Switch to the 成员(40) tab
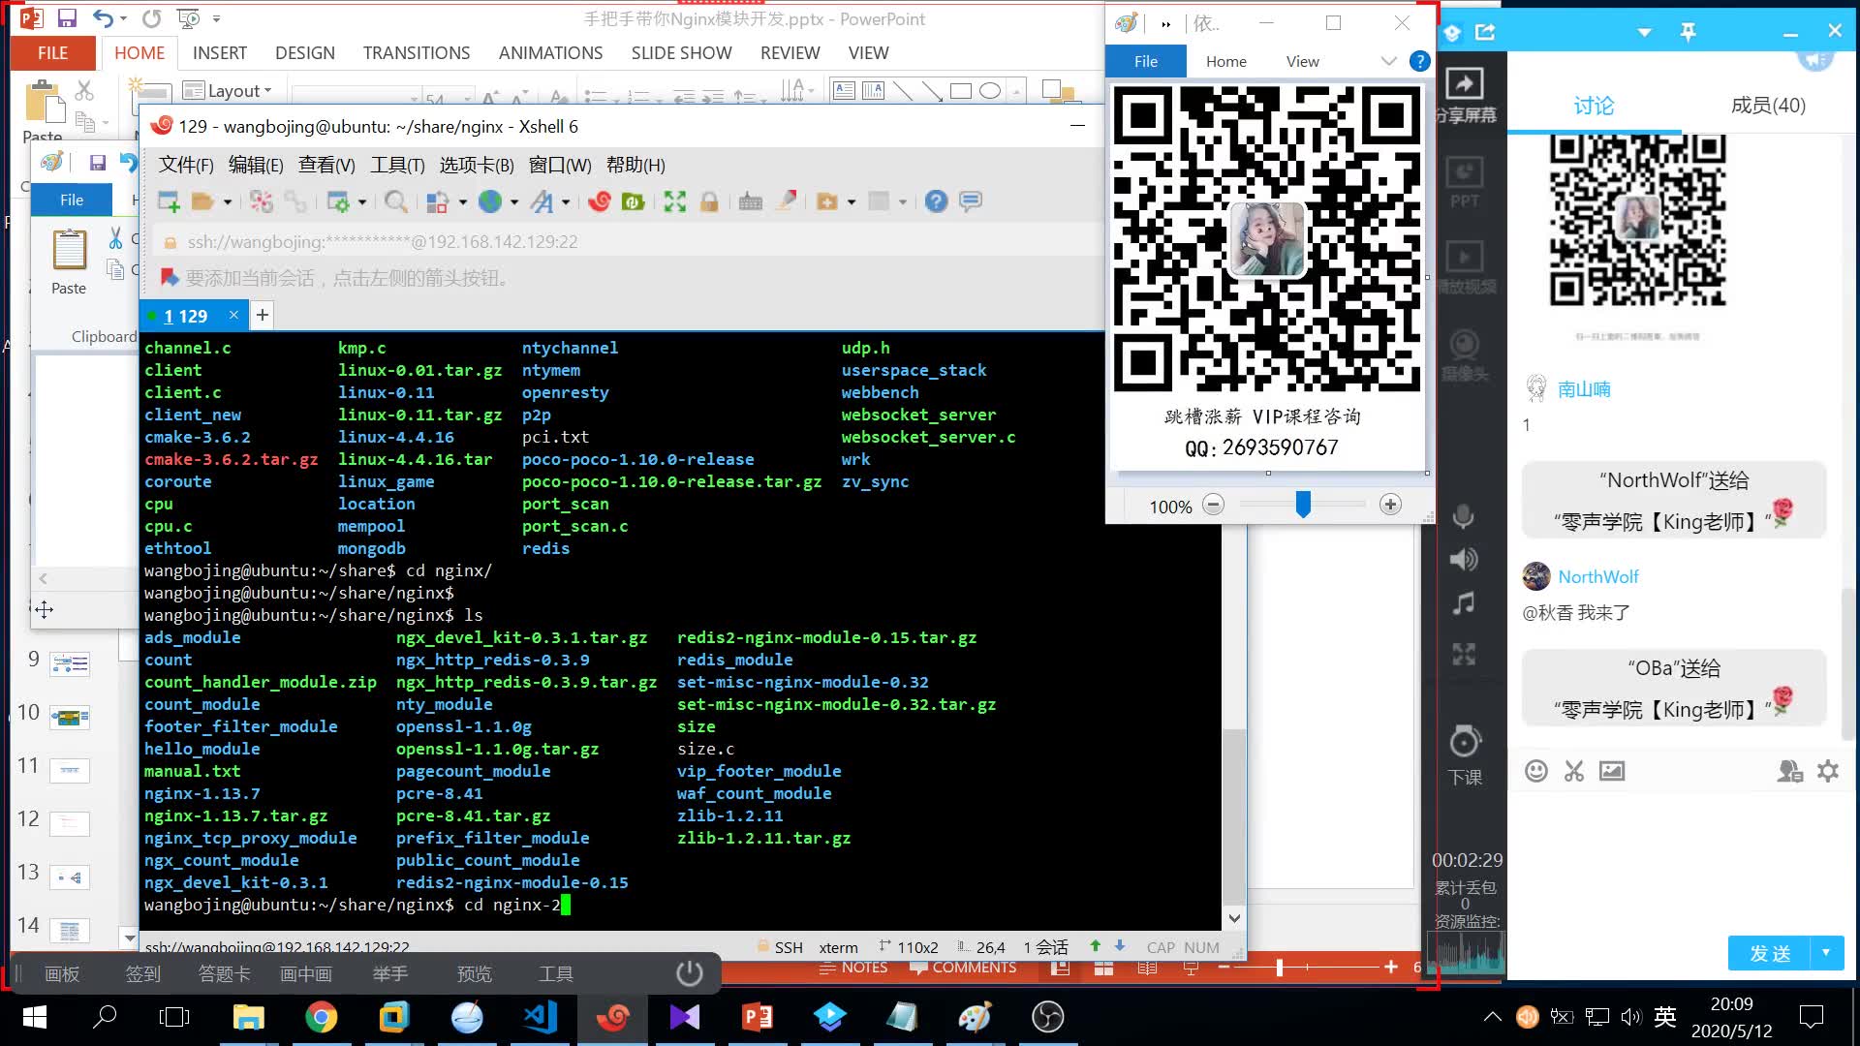The image size is (1860, 1046). tap(1768, 105)
